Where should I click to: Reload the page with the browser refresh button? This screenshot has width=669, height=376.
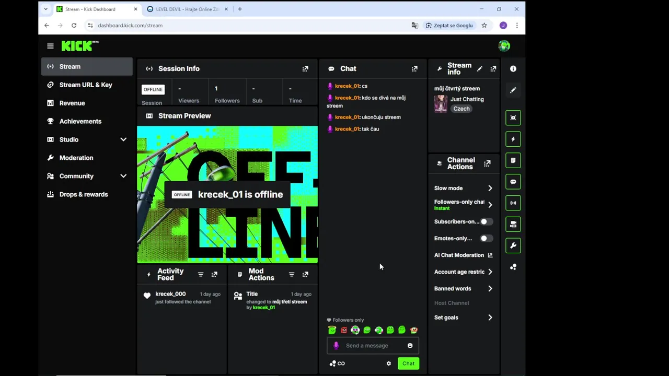[74, 25]
